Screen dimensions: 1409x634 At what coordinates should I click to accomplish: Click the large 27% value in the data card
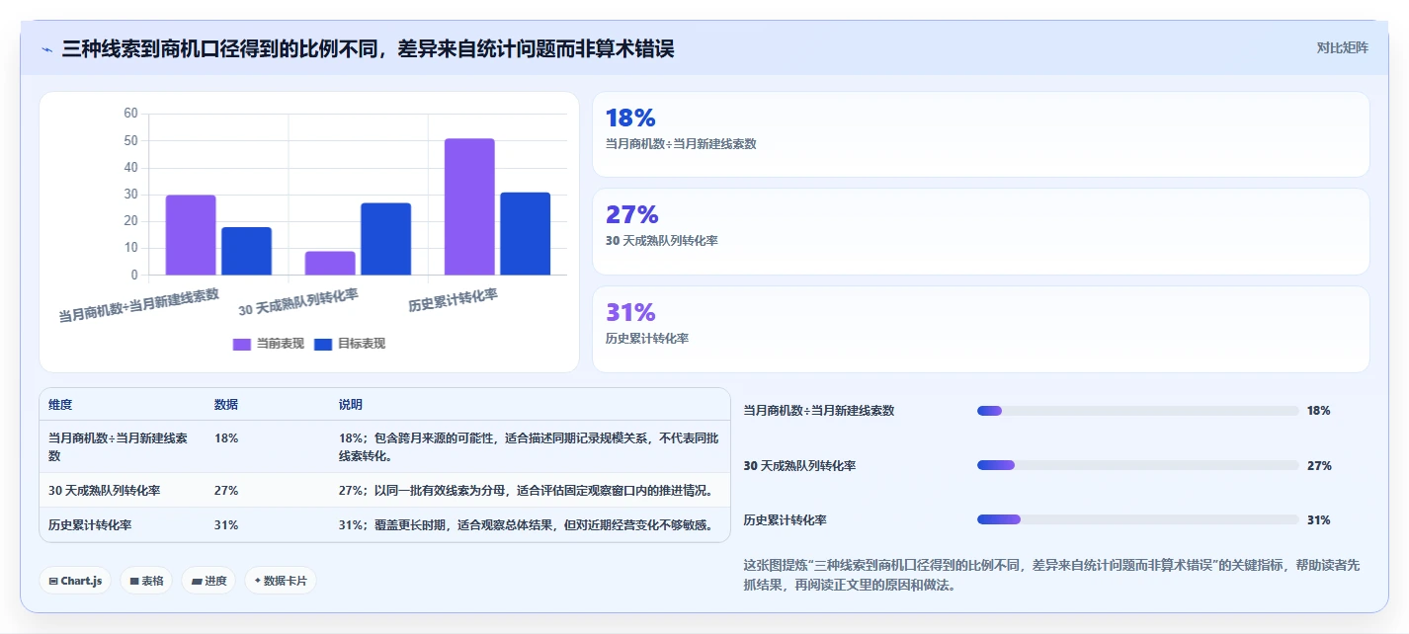(631, 214)
